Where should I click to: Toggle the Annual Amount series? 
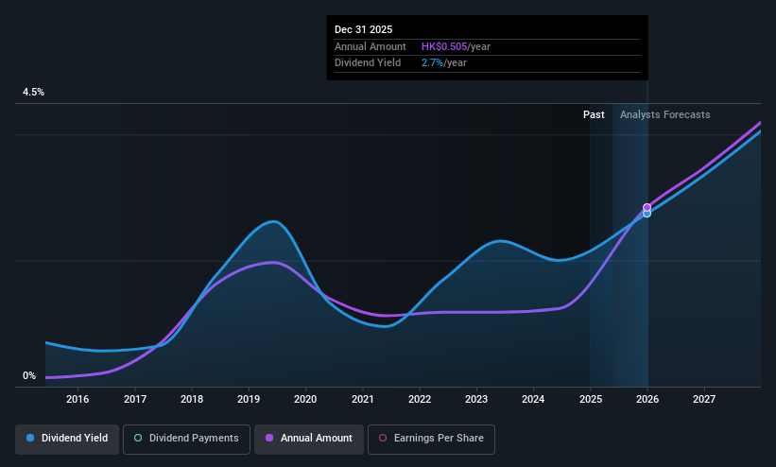click(x=309, y=439)
